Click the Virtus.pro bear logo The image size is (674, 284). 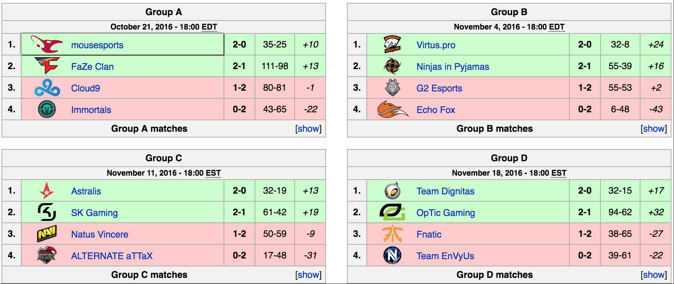392,44
